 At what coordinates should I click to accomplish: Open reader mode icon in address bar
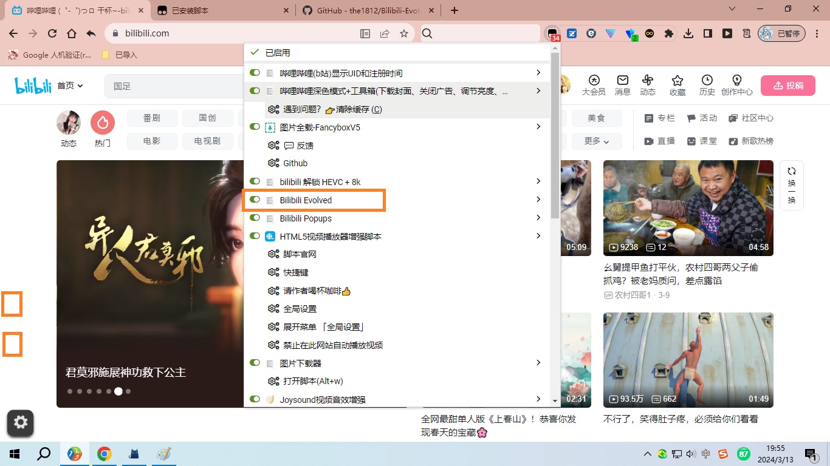pyautogui.click(x=365, y=33)
